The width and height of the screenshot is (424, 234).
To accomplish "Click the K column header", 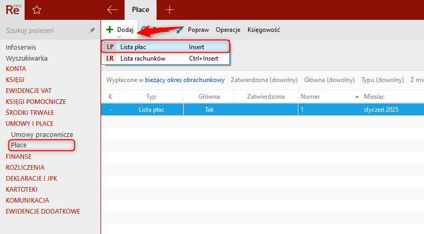I will click(x=110, y=97).
